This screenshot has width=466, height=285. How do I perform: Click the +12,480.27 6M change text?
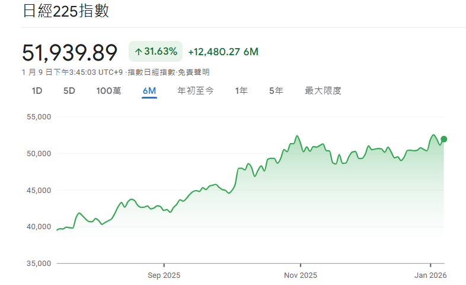coord(223,52)
